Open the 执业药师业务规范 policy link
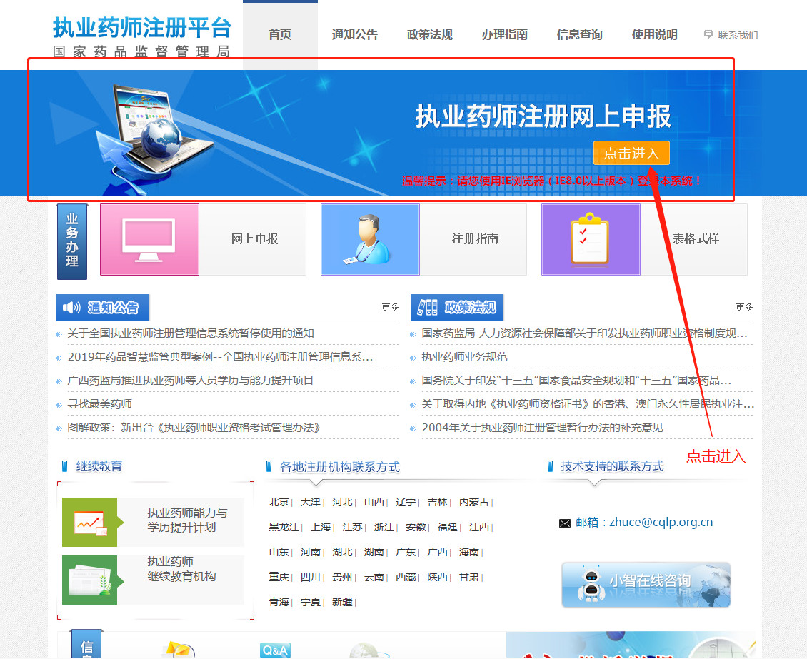Viewport: 807px width, 659px height. click(464, 357)
